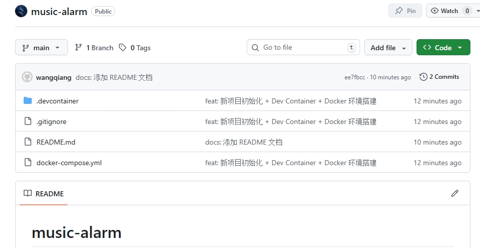This screenshot has width=480, height=248.
Task: Open commit hash ee7fbcc
Action: [355, 77]
